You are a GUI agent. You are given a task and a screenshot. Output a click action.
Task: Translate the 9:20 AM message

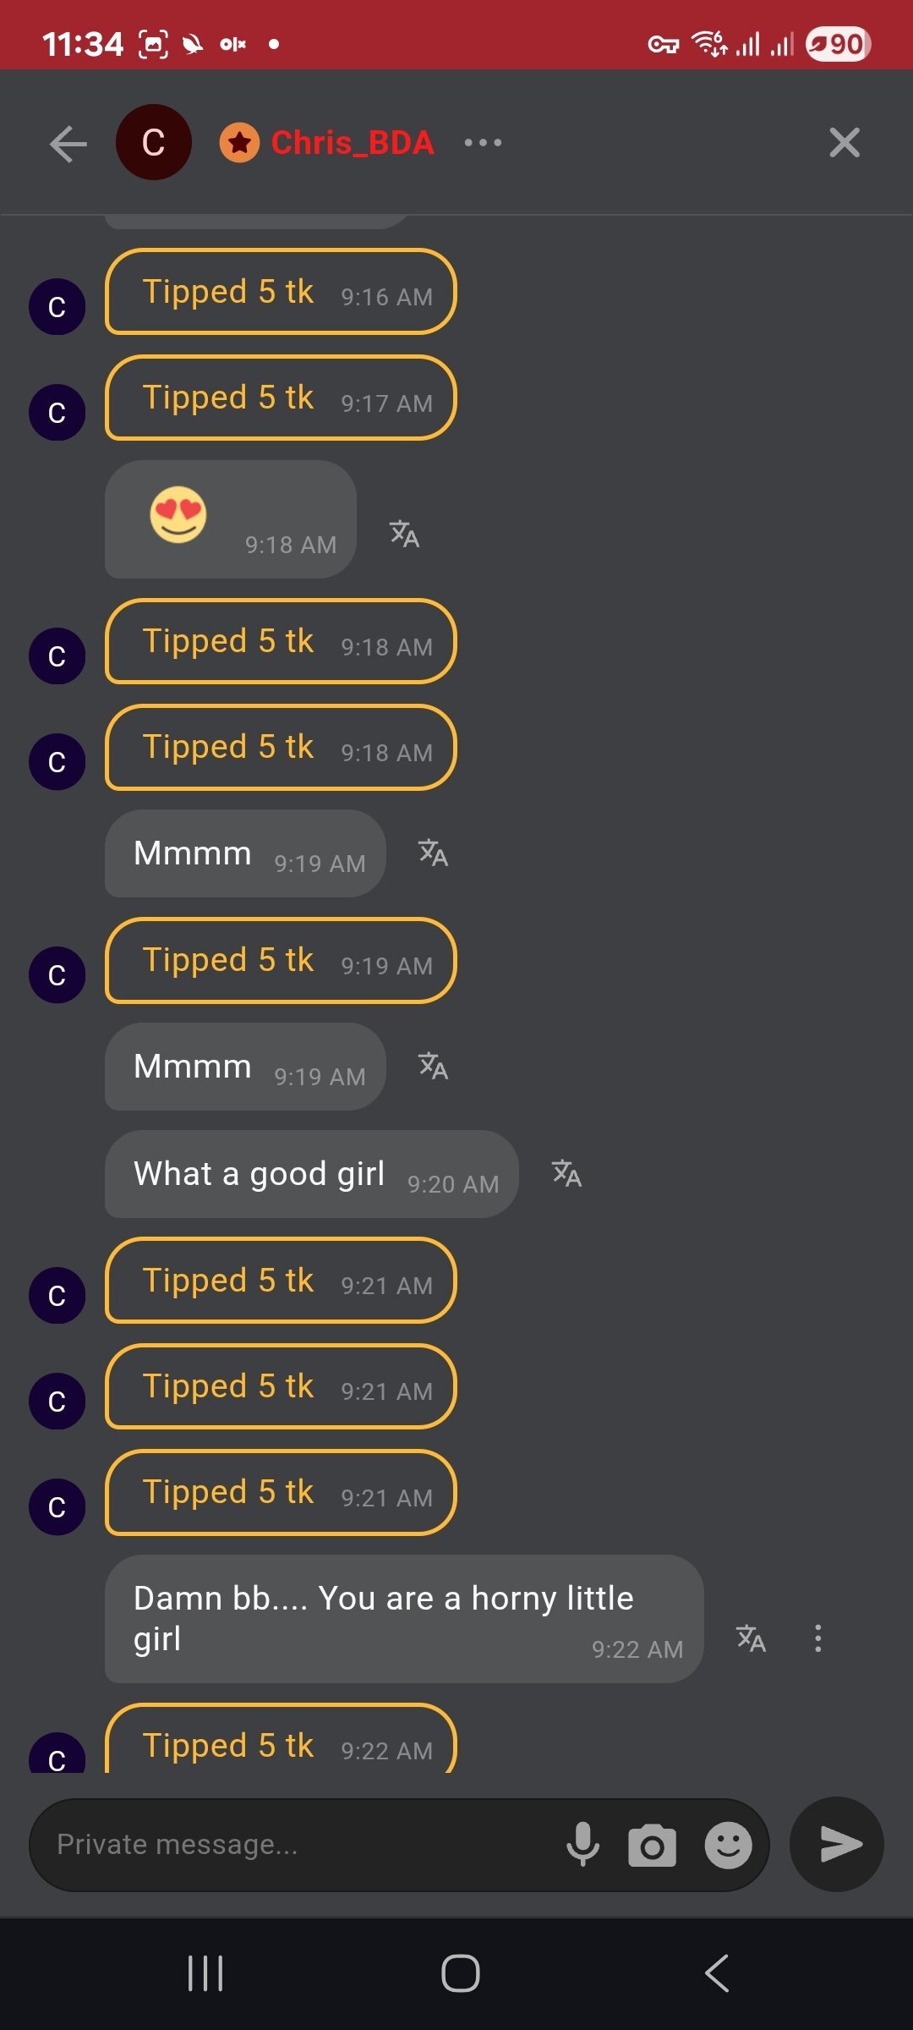pos(566,1174)
